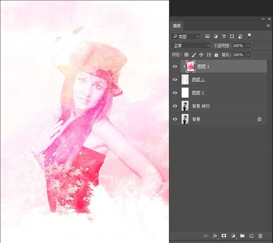This screenshot has height=243, width=273.
Task: Lock transparent pixels icon
Action: pyautogui.click(x=186, y=55)
